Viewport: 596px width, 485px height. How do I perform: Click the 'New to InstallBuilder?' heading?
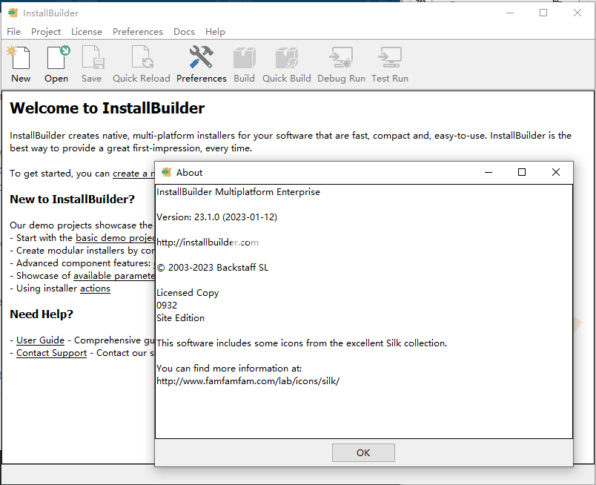(x=72, y=199)
